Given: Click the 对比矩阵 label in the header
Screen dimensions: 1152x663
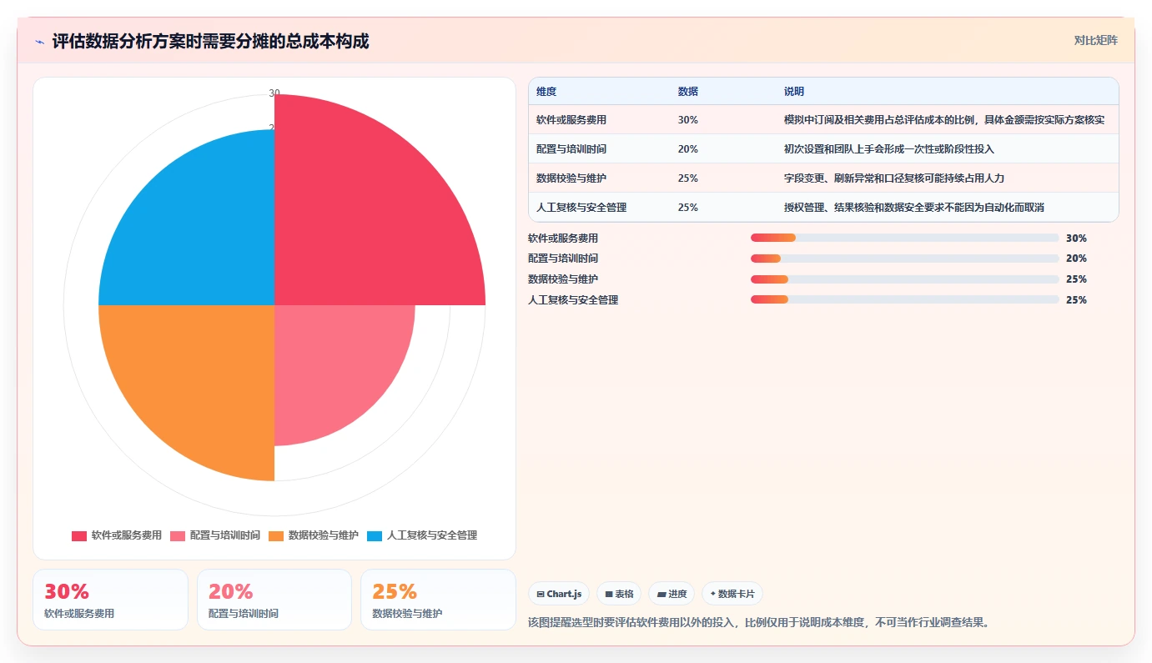Looking at the screenshot, I should coord(1095,41).
